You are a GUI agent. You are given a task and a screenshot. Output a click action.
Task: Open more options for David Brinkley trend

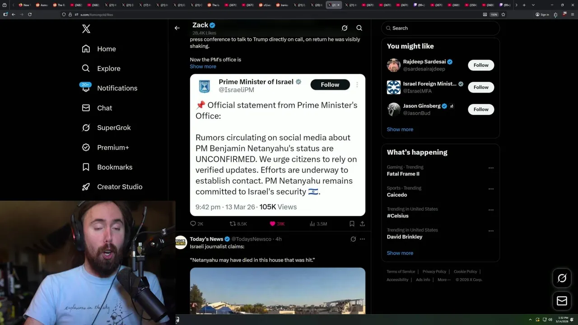coord(491,231)
